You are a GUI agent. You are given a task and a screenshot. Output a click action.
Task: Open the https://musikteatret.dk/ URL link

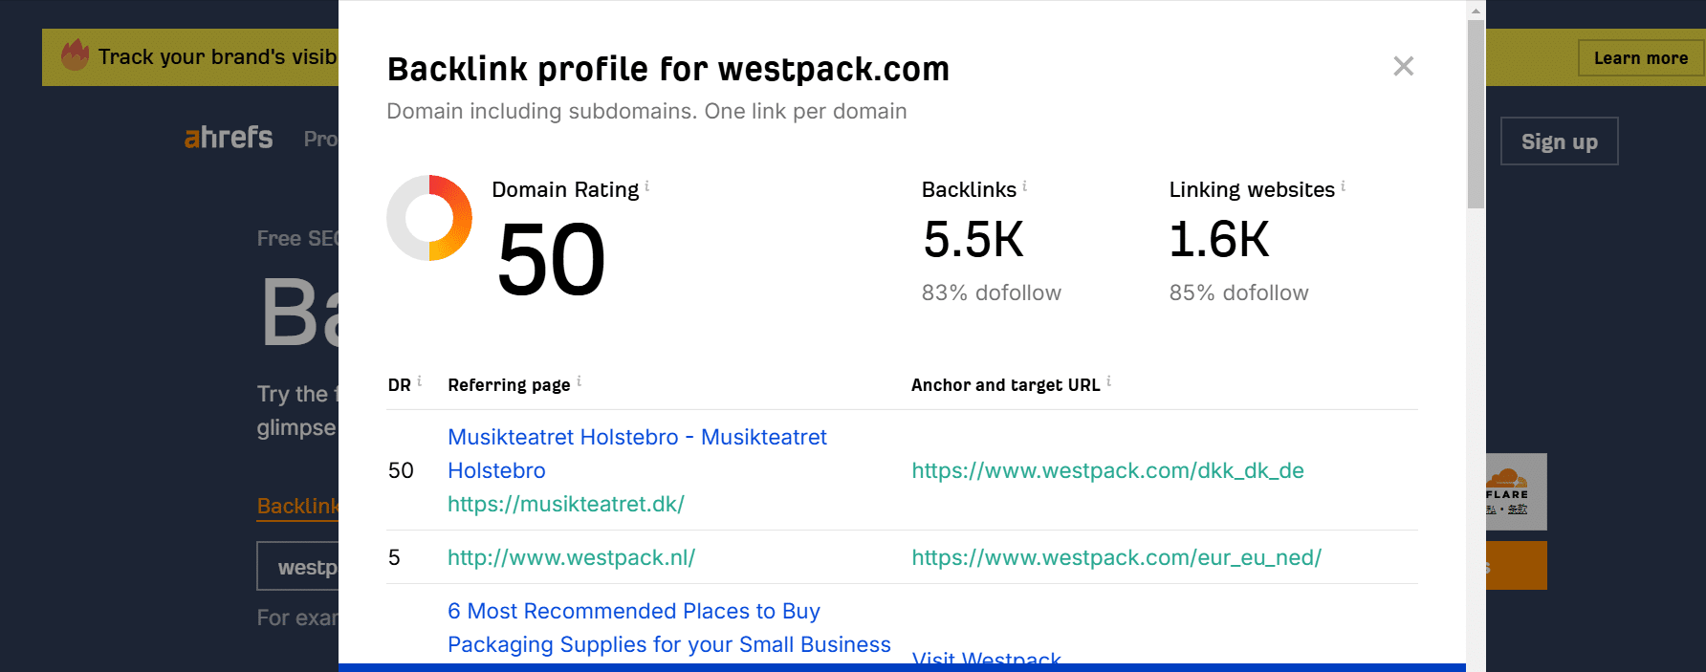(x=566, y=504)
